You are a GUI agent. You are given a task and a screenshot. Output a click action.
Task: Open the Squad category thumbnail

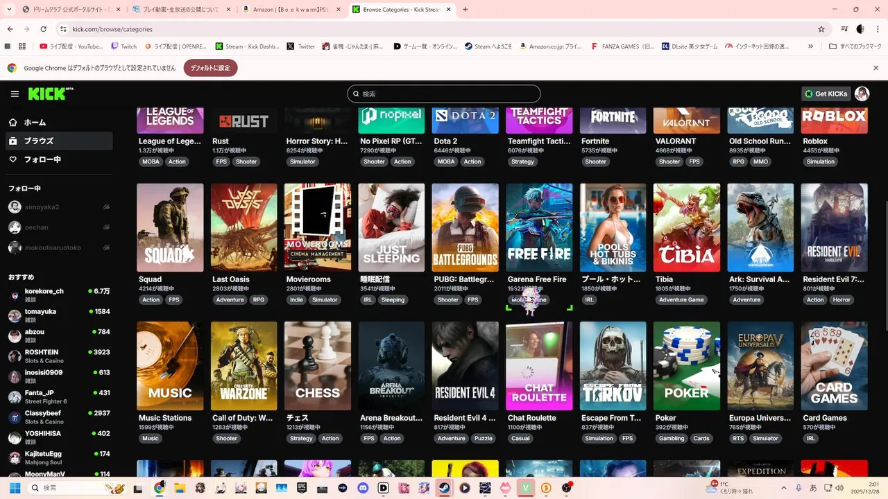click(170, 227)
